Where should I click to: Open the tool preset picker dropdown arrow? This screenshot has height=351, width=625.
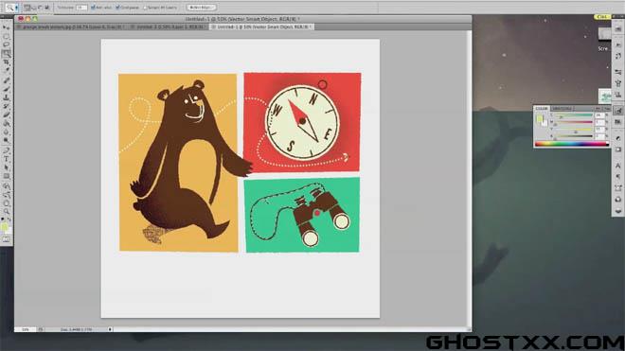pos(17,8)
